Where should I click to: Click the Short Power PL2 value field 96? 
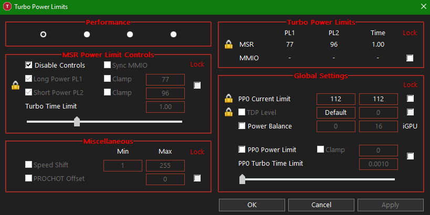pos(165,93)
